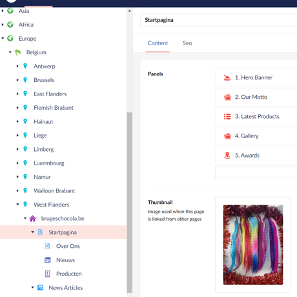Collapse the Belgium tree node
The width and height of the screenshot is (297, 297).
tap(10, 52)
